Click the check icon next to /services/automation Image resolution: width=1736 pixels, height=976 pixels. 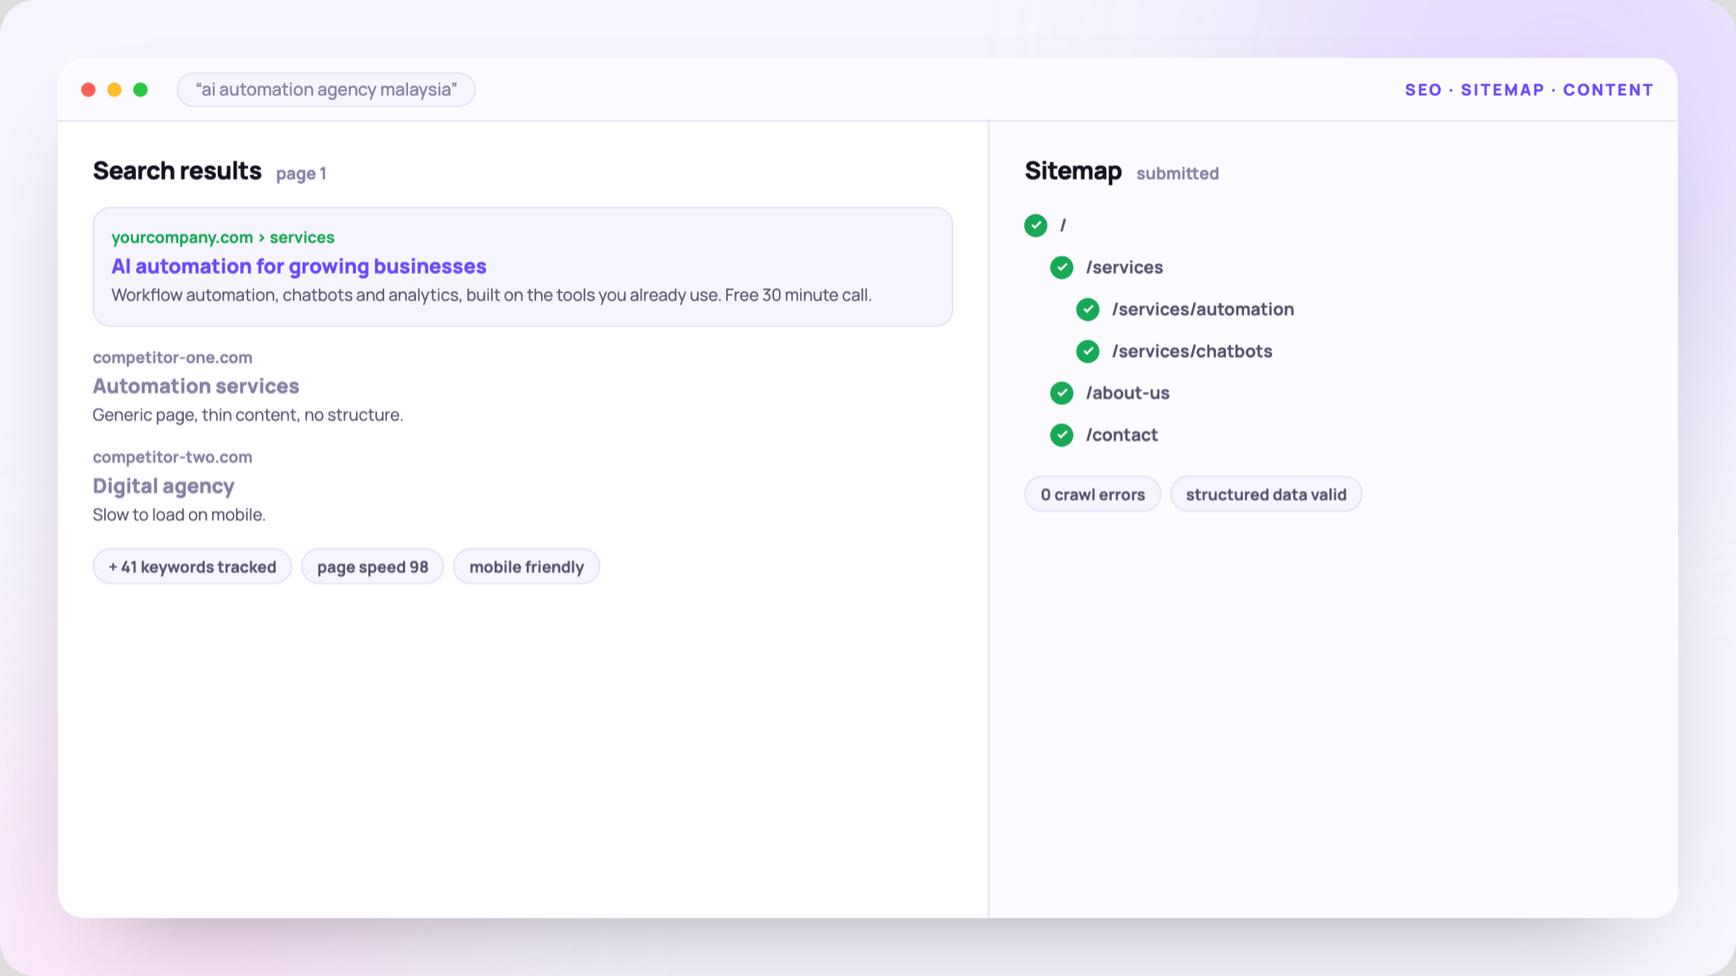click(1088, 310)
